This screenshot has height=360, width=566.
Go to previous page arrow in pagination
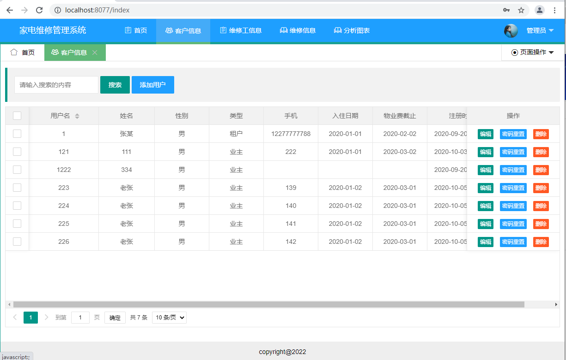15,317
